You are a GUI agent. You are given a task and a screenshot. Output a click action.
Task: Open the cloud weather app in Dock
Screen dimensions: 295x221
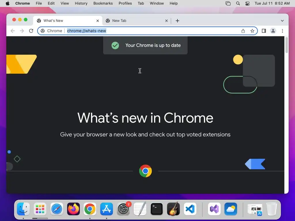pos(231,209)
